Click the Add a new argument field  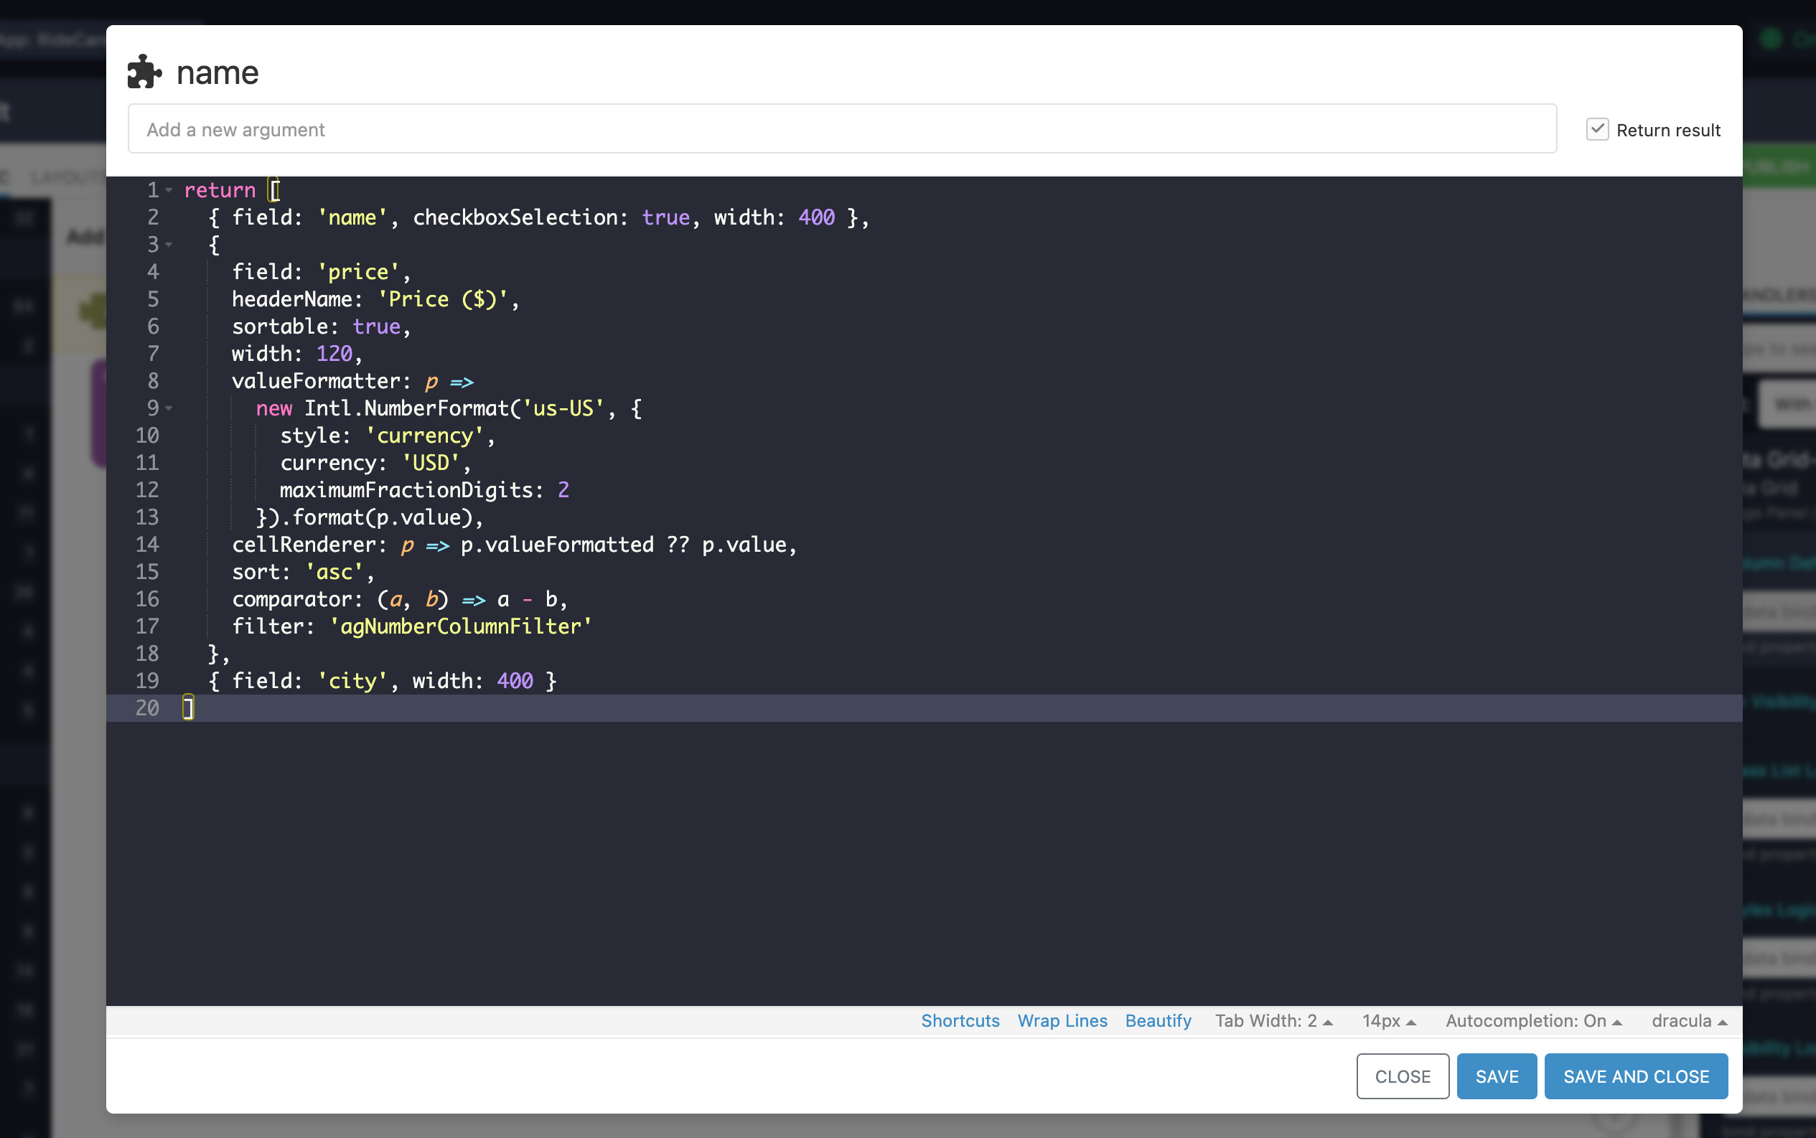click(x=842, y=129)
